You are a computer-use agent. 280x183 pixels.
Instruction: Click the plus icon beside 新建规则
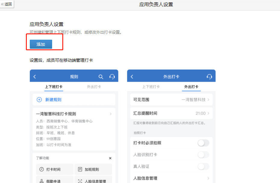tap(39, 100)
